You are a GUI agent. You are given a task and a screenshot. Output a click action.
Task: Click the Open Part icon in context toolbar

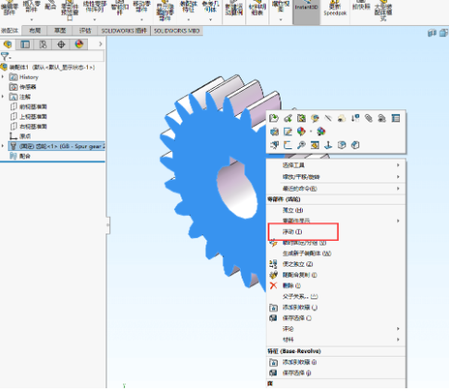pos(274,119)
